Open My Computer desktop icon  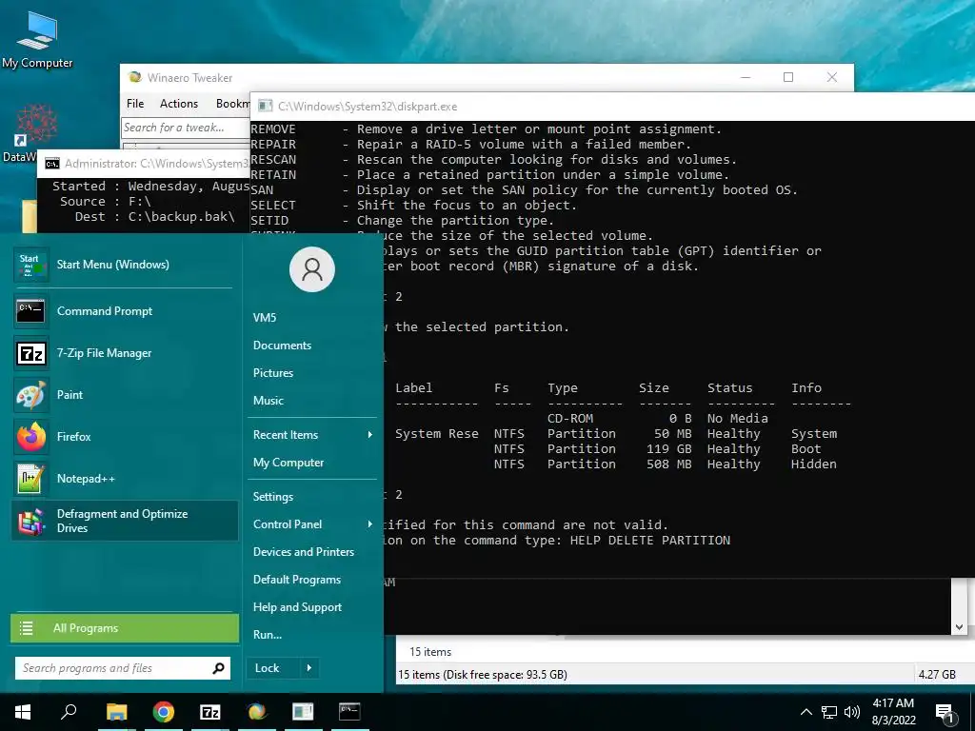[37, 38]
